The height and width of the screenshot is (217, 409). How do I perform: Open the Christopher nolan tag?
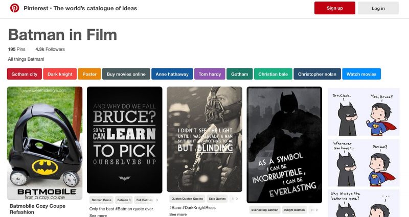coord(317,74)
